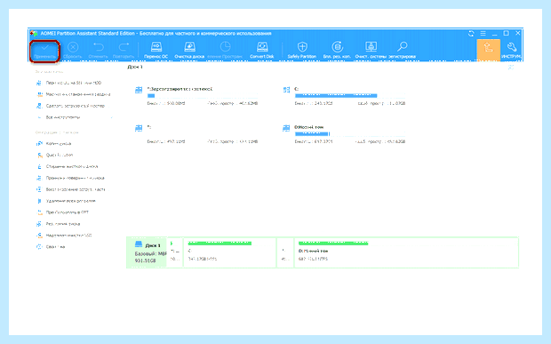Open the Convert Disk tool
Viewport: 551px width, 344px height.
262,51
